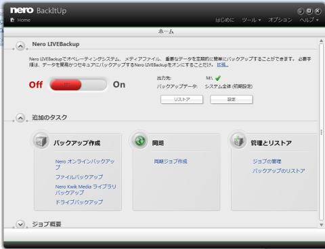This screenshot has width=325, height=249.
Task: Open the ヘルプ dropdown menu
Action: click(x=309, y=20)
